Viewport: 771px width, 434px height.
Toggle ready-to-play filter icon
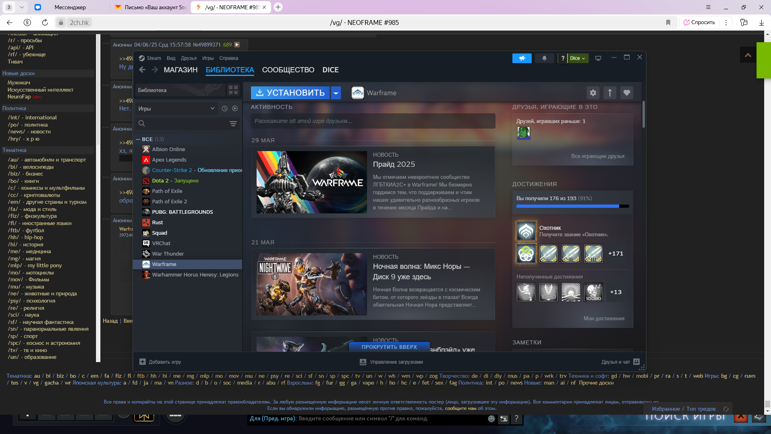(x=235, y=108)
